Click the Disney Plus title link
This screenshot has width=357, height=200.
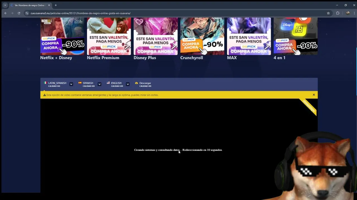[x=145, y=58]
